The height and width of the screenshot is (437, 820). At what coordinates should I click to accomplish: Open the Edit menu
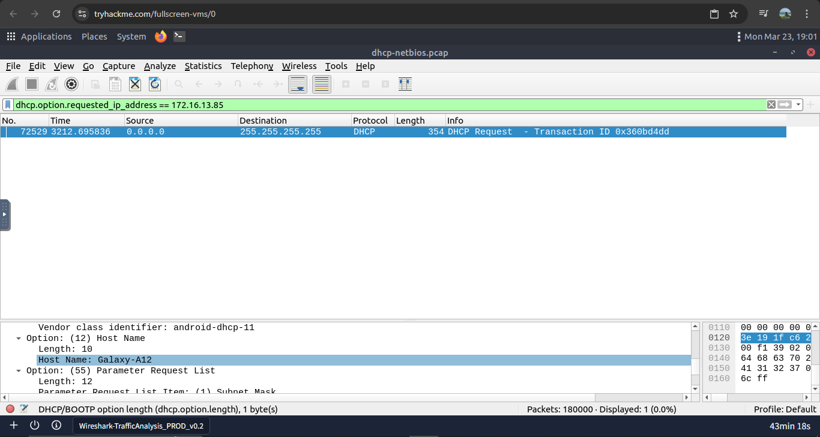point(37,66)
